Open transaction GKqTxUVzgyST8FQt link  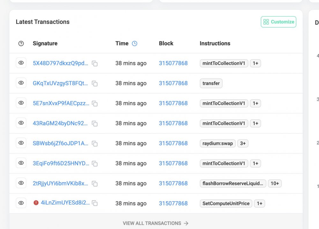click(60, 83)
